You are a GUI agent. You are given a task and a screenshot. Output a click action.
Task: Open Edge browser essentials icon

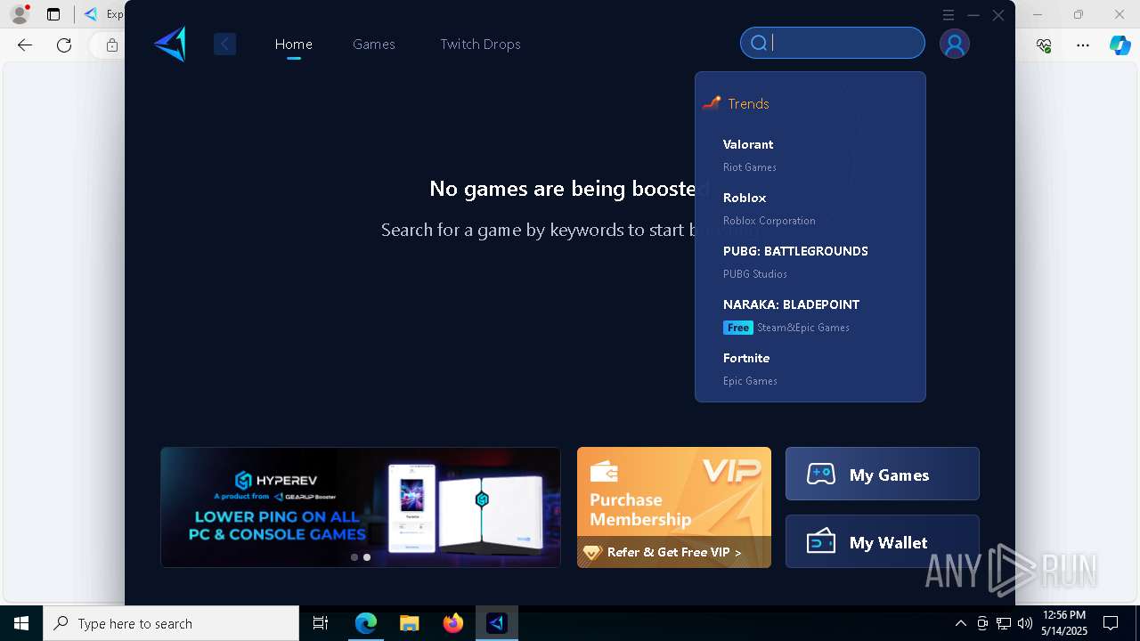[1044, 45]
